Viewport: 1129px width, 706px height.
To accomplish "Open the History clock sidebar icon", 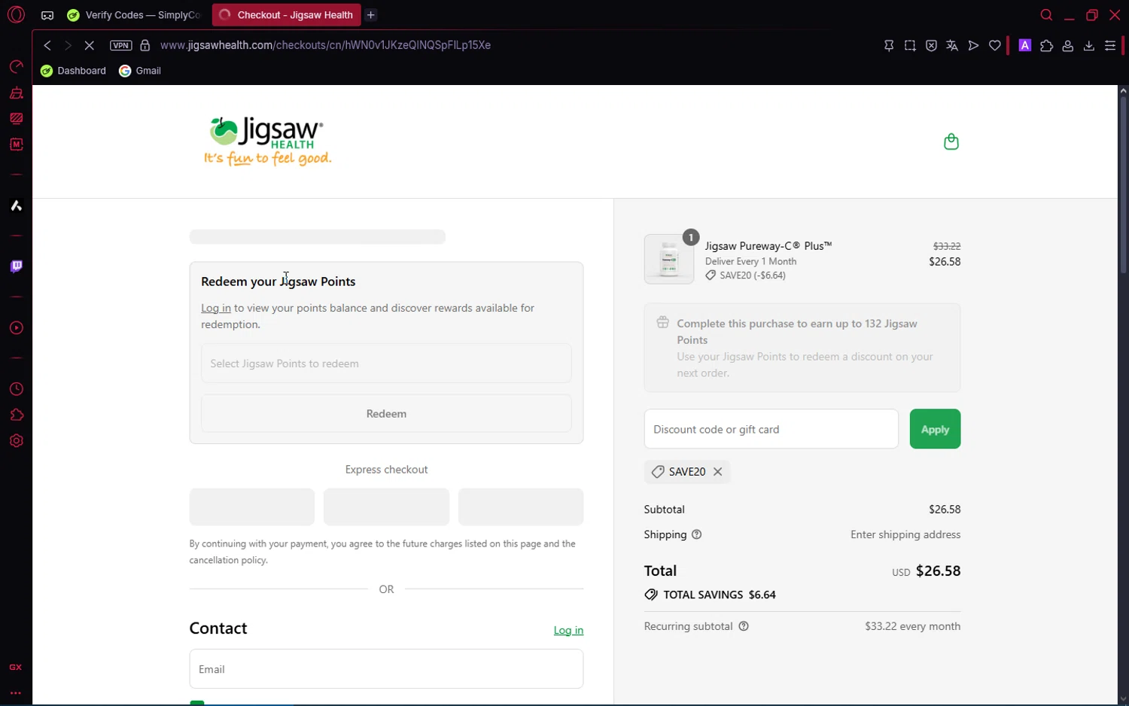I will point(16,389).
